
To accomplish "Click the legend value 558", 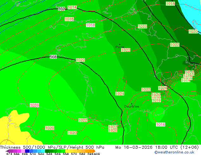I will click(x=66, y=154).
